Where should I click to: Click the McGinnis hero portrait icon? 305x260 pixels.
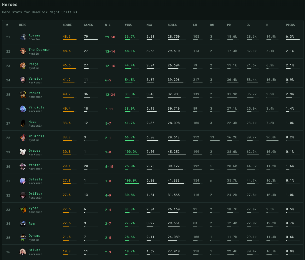coord(23,137)
